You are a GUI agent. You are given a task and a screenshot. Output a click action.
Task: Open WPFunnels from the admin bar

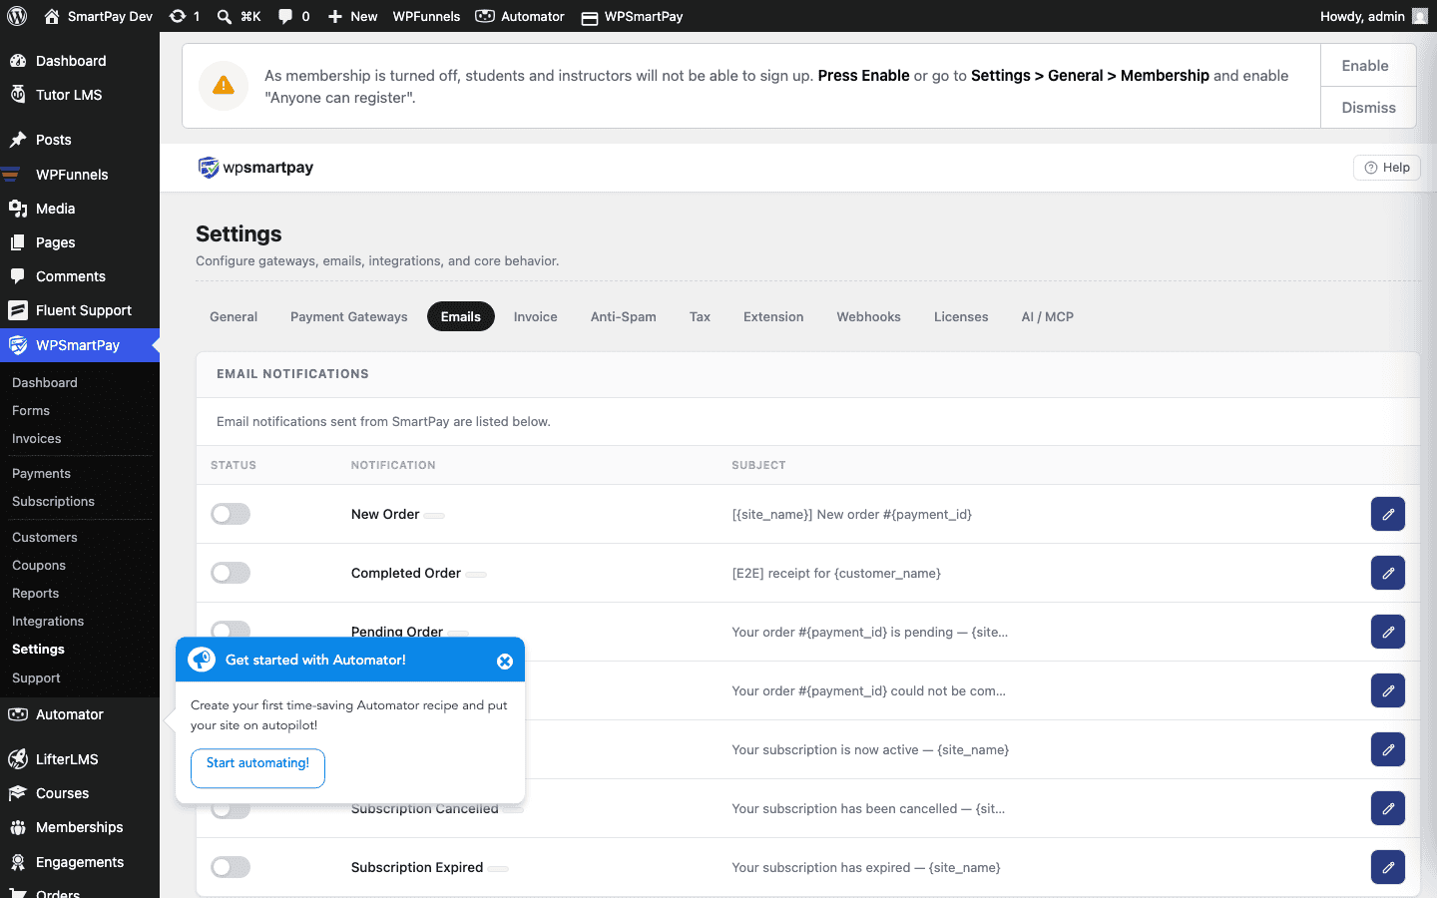(426, 16)
